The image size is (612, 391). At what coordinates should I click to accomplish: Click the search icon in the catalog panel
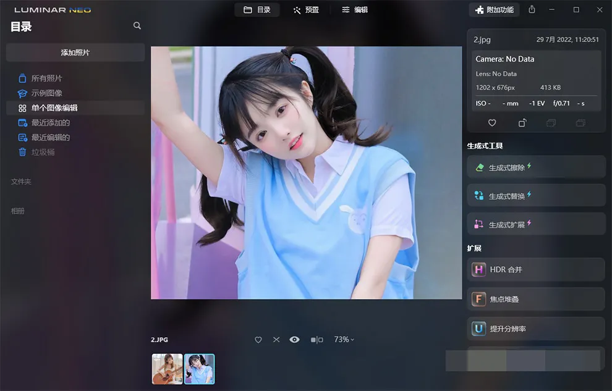tap(137, 26)
